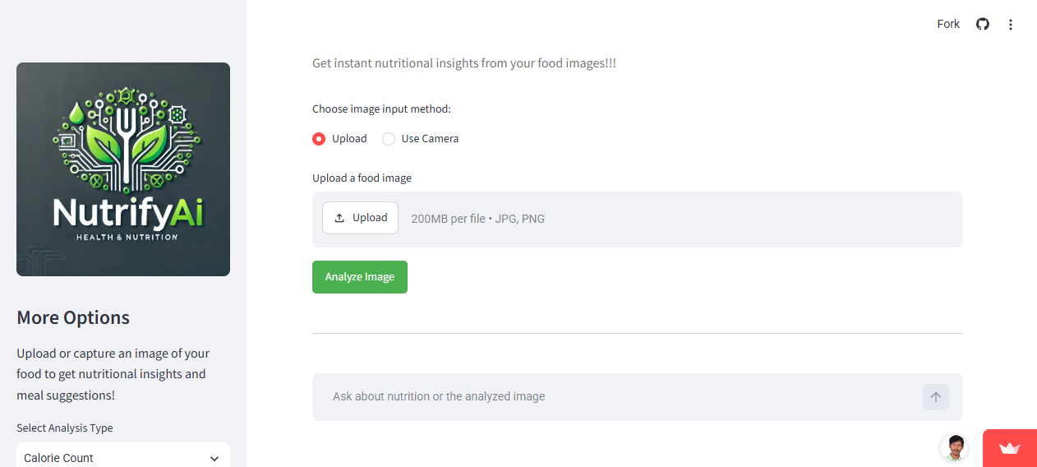Click the instant nutritional insights tagline

click(x=464, y=63)
